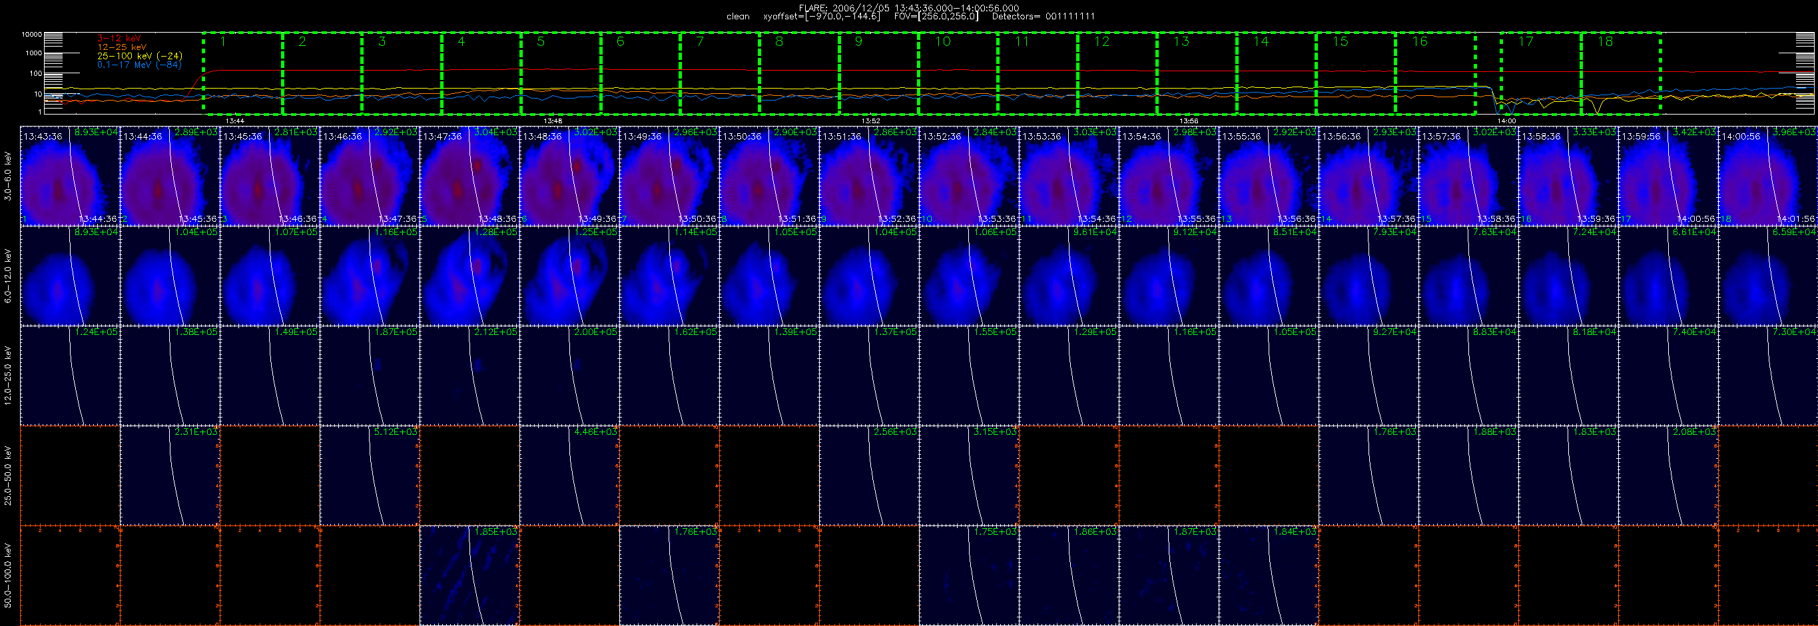Select time interval 9 in the lightcurve
Screen dimensions: 1818x626
[878, 73]
